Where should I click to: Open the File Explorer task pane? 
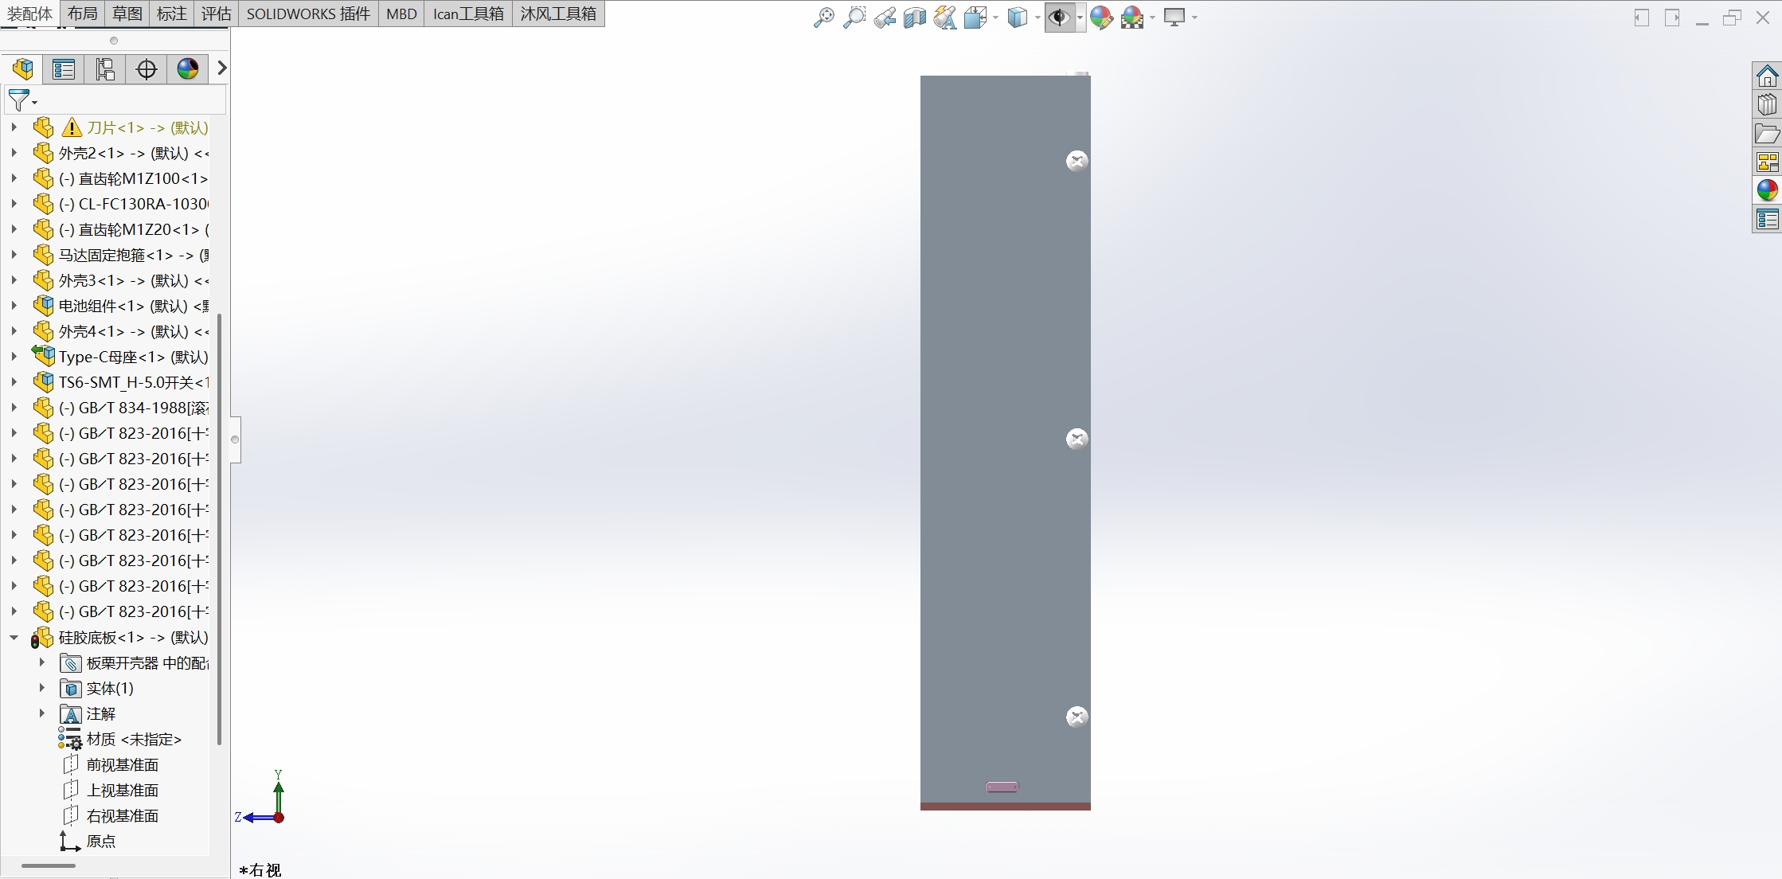coord(1767,134)
